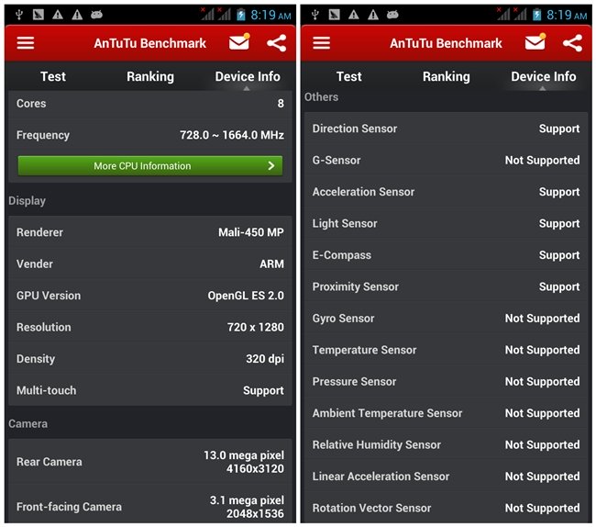The image size is (596, 527).
Task: Click share icon in right screen header
Action: pos(572,43)
